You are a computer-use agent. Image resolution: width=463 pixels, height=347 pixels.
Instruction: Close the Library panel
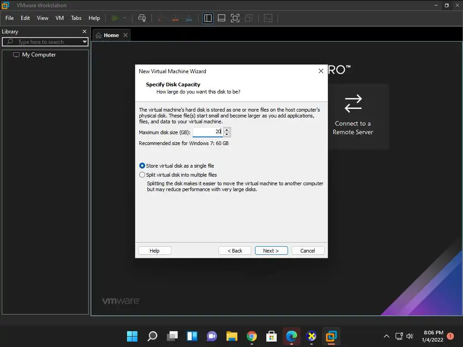click(x=85, y=31)
